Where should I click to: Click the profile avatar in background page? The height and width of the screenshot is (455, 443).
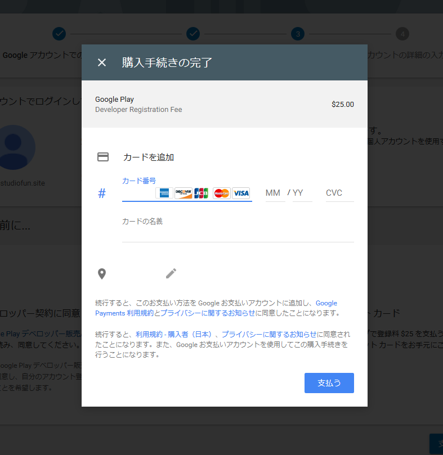point(13,147)
